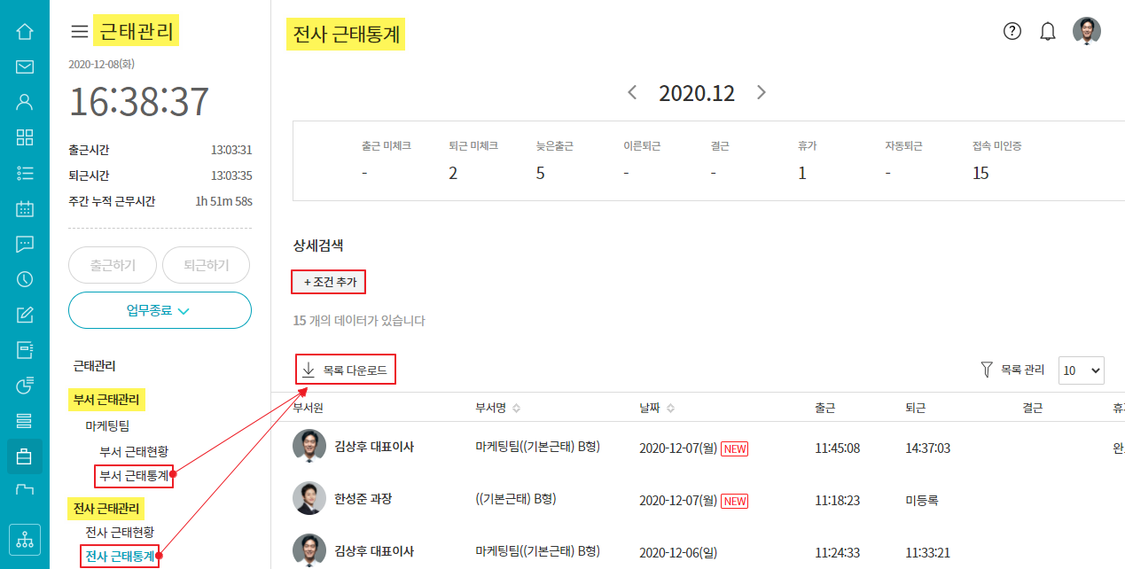Image resolution: width=1125 pixels, height=569 pixels.
Task: Sort by 부서명 column arrows
Action: 517,409
